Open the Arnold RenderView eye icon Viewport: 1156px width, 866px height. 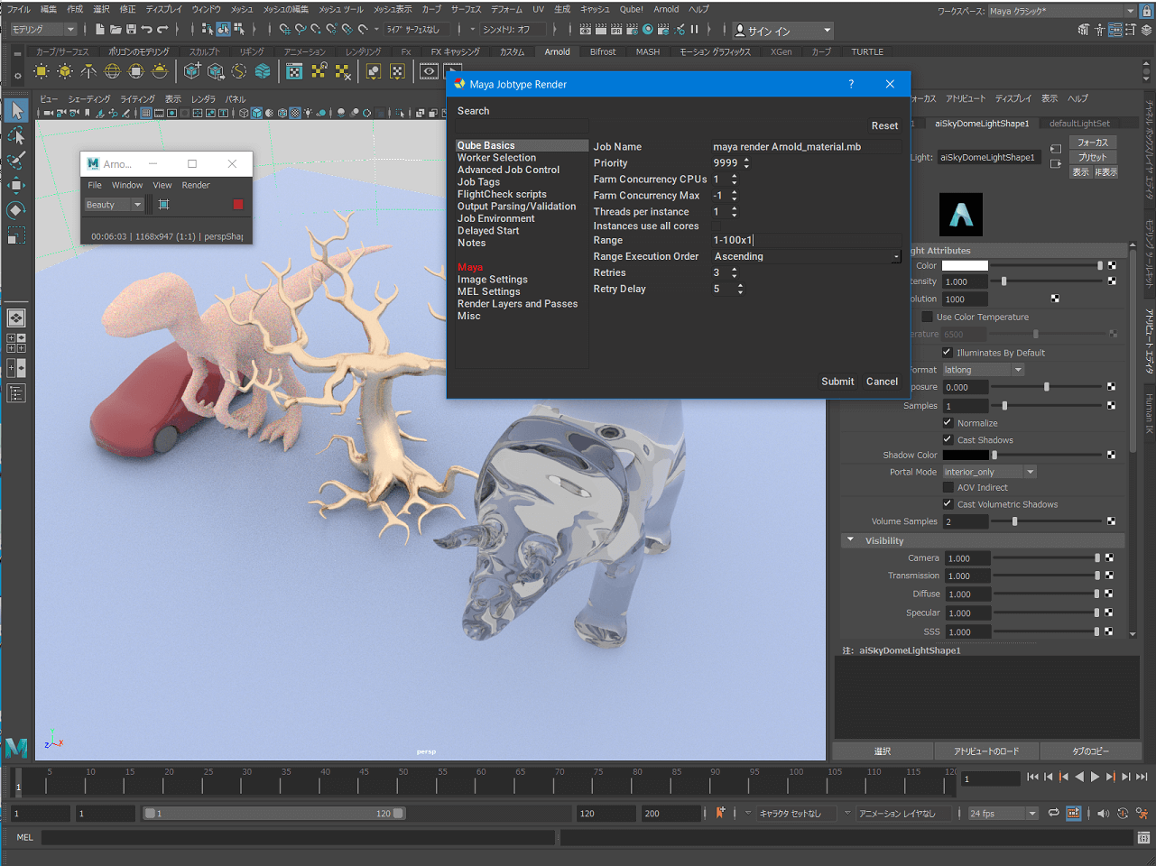[429, 71]
